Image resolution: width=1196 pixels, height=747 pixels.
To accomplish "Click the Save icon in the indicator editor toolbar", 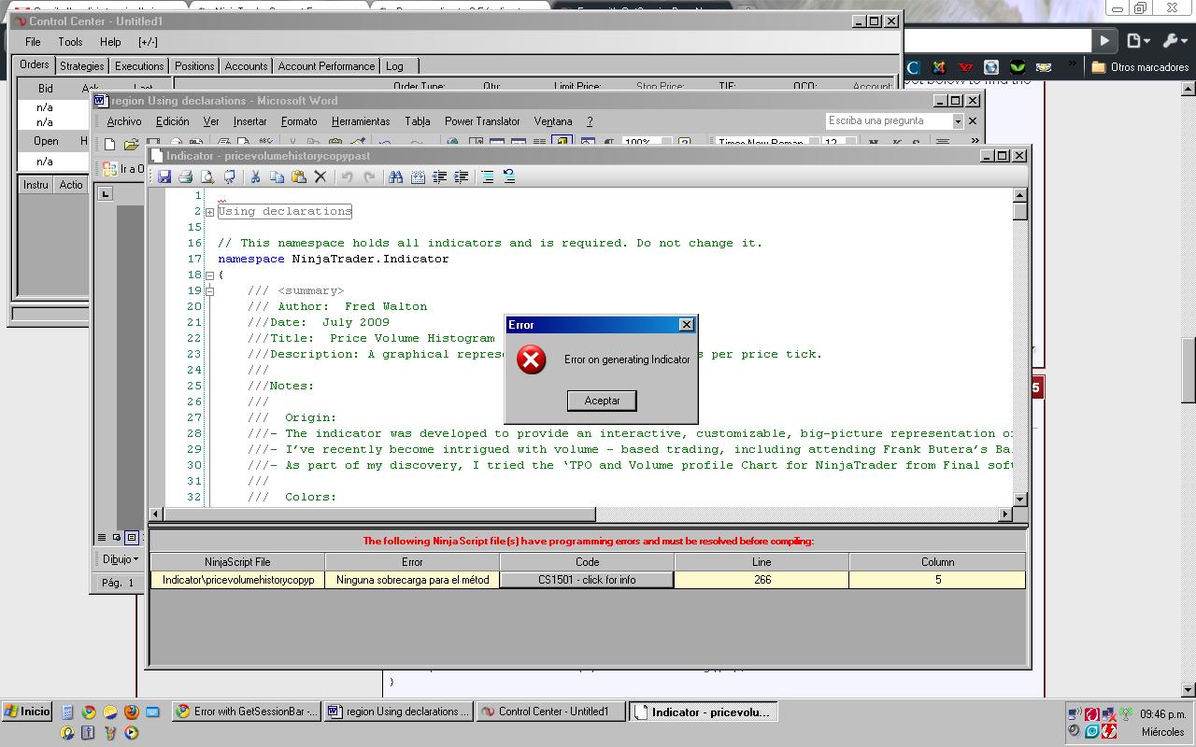I will [164, 176].
